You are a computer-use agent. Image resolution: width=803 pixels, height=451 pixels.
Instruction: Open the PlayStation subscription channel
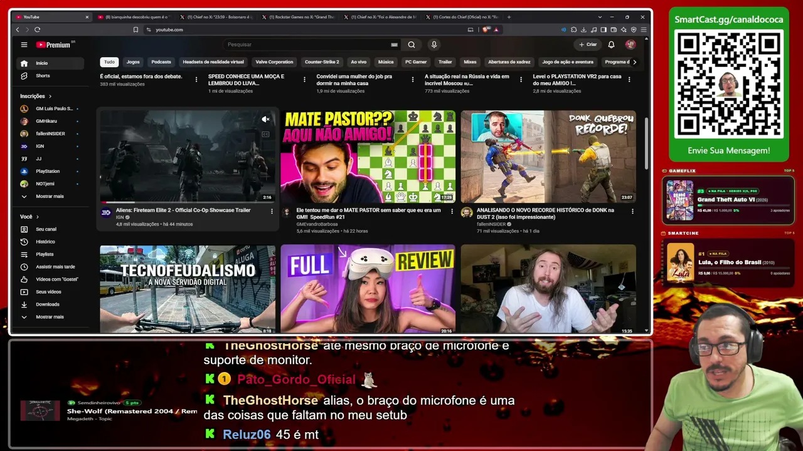[51, 171]
